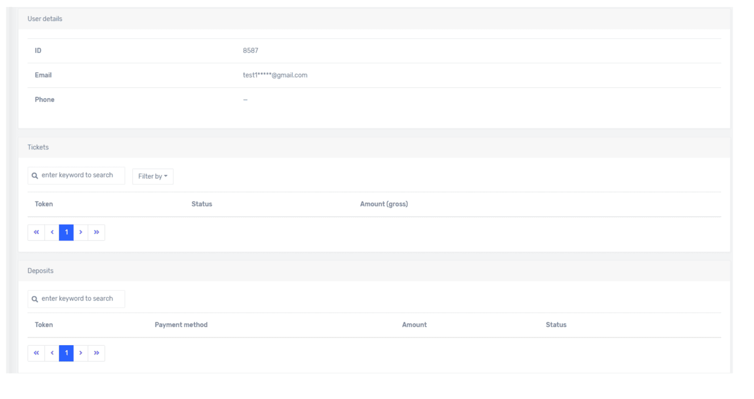Jump to last page of Deposits table
Viewport: 754px width, 399px height.
click(x=96, y=353)
